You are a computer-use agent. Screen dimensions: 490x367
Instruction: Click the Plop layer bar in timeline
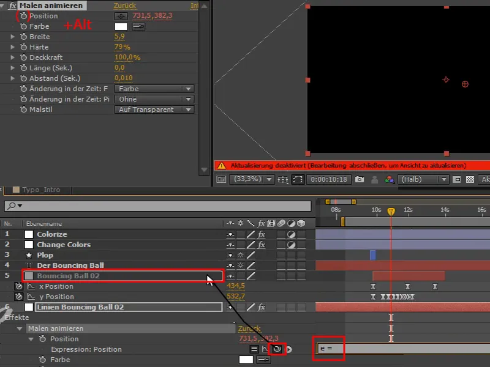click(x=372, y=255)
